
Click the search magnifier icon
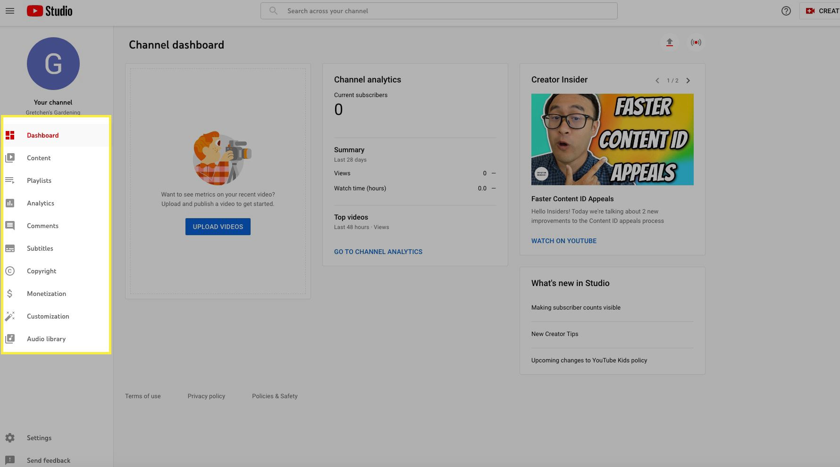pyautogui.click(x=273, y=11)
